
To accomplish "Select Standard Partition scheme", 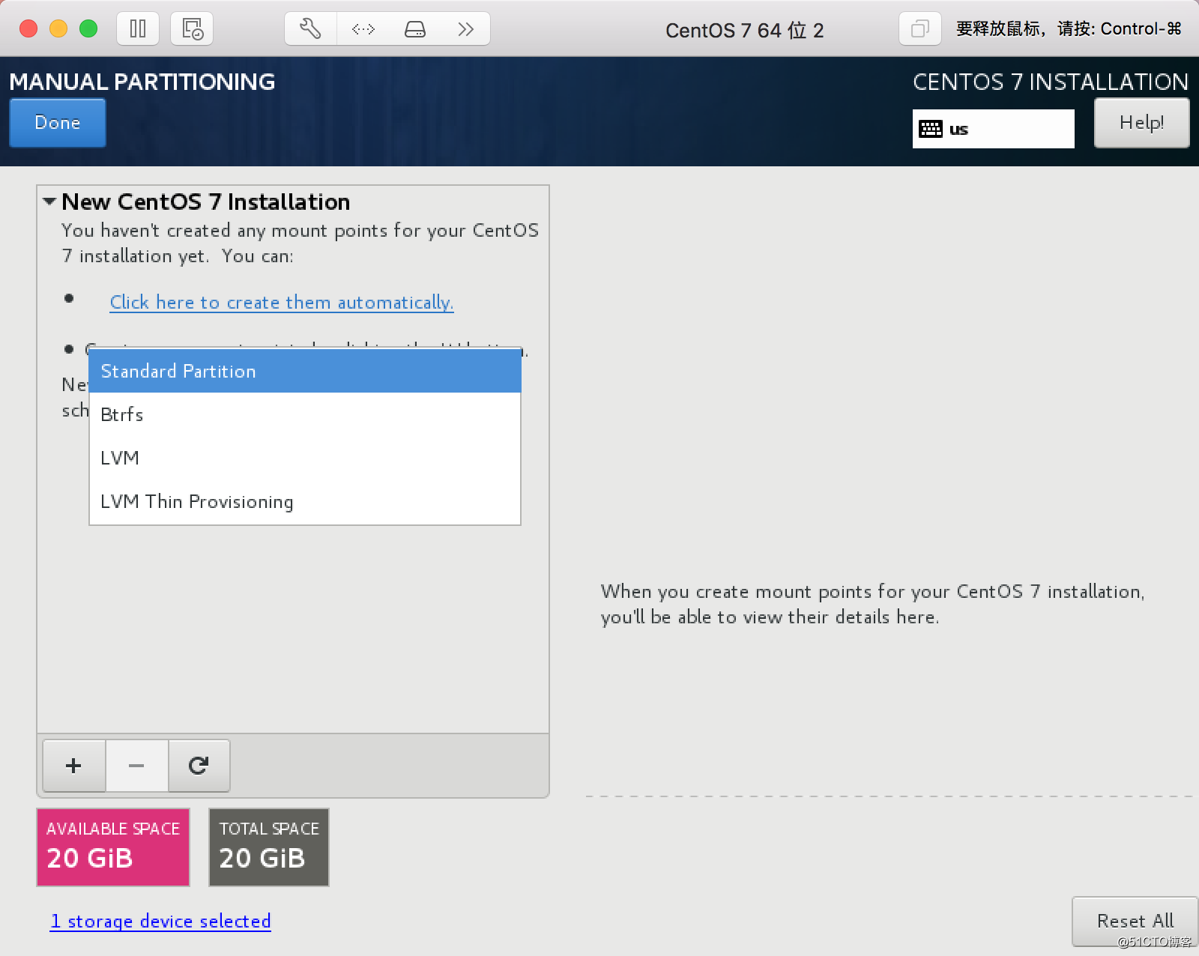I will point(305,371).
